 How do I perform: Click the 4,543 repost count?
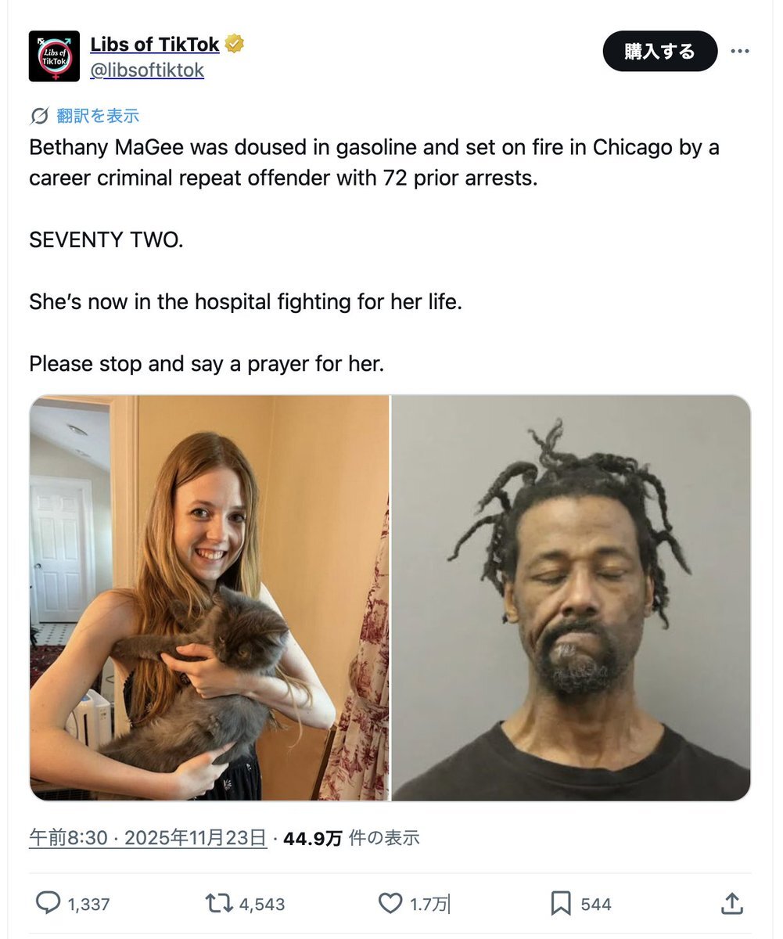tap(262, 905)
